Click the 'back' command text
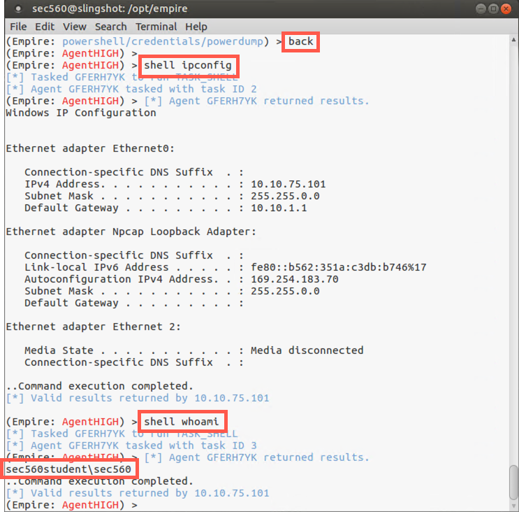Viewport: 519px width, 512px height. 300,41
